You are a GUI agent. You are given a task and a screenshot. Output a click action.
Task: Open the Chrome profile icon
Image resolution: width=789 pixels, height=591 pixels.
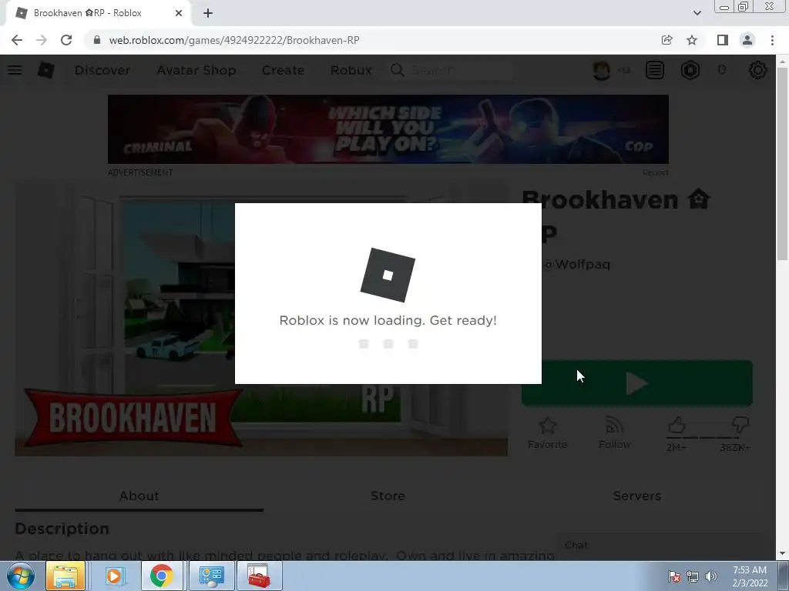pyautogui.click(x=747, y=40)
